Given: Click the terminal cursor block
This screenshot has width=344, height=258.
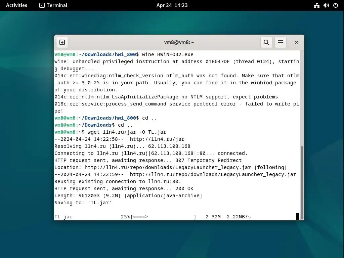Looking at the screenshot, I should point(298,217).
